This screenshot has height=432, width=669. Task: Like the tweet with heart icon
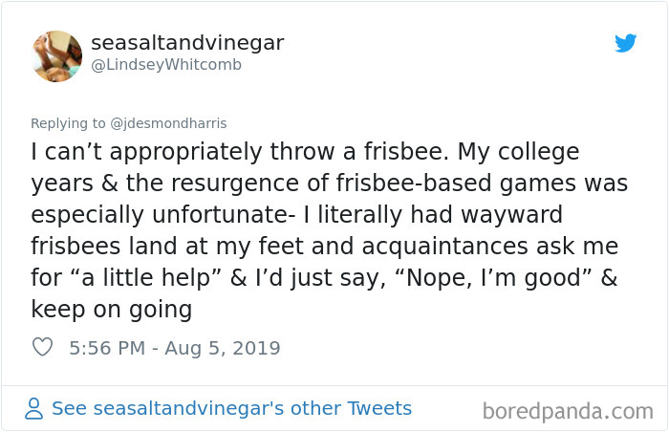(x=42, y=348)
